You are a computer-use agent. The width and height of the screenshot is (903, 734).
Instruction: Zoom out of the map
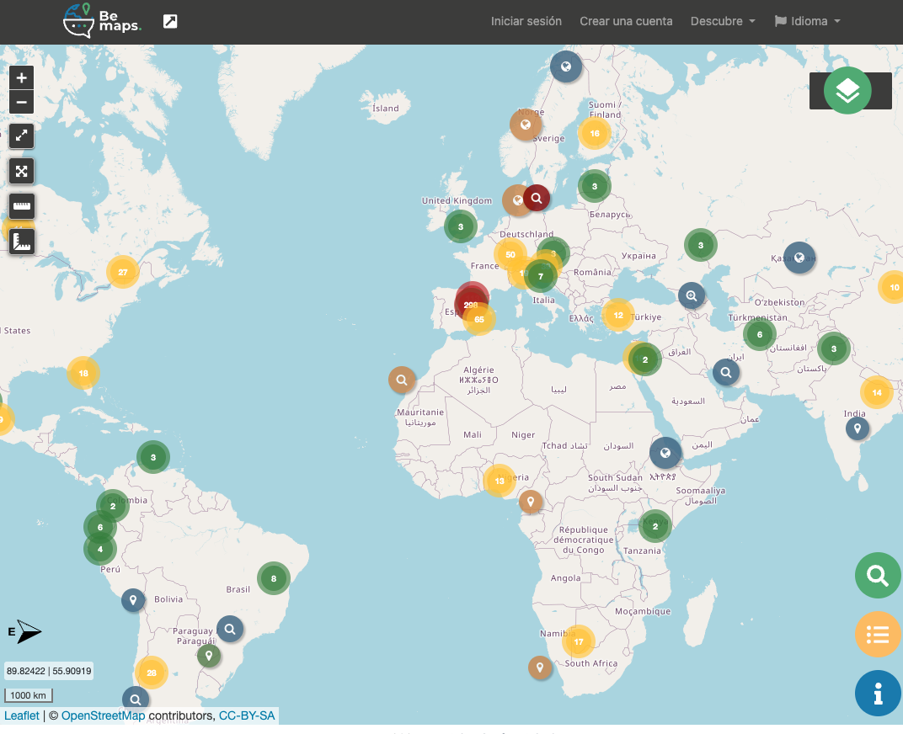(x=22, y=103)
